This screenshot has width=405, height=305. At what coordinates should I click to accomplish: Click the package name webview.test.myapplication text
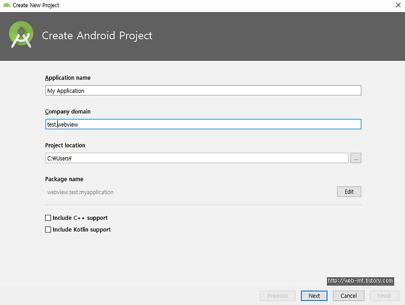click(80, 192)
